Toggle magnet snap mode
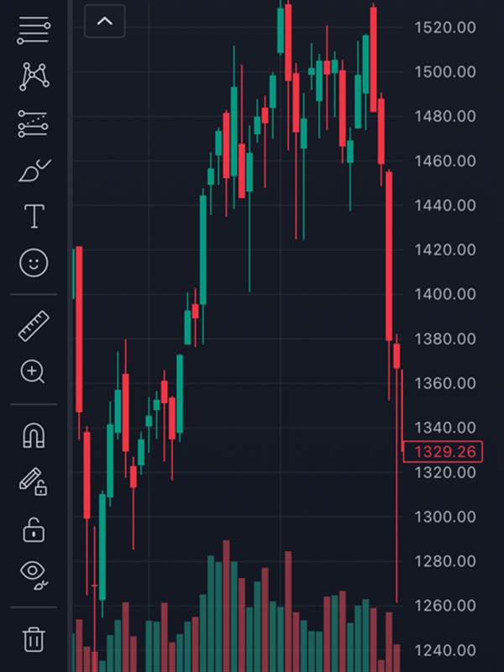This screenshot has width=504, height=672. 34,435
